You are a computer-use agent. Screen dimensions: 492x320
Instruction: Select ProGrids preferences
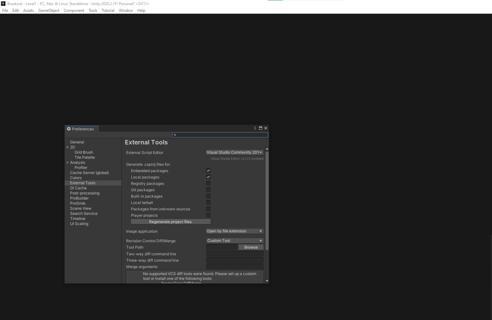[x=78, y=203]
